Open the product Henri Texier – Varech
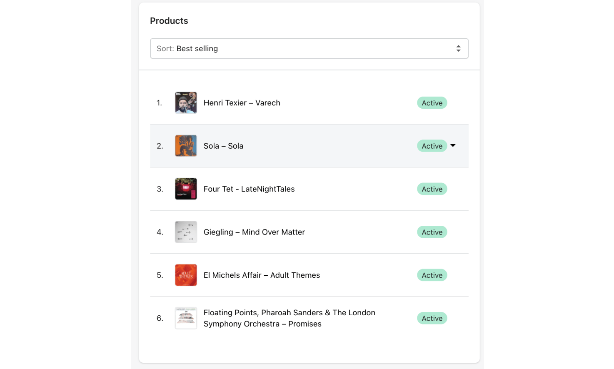Image resolution: width=614 pixels, height=369 pixels. (x=242, y=102)
